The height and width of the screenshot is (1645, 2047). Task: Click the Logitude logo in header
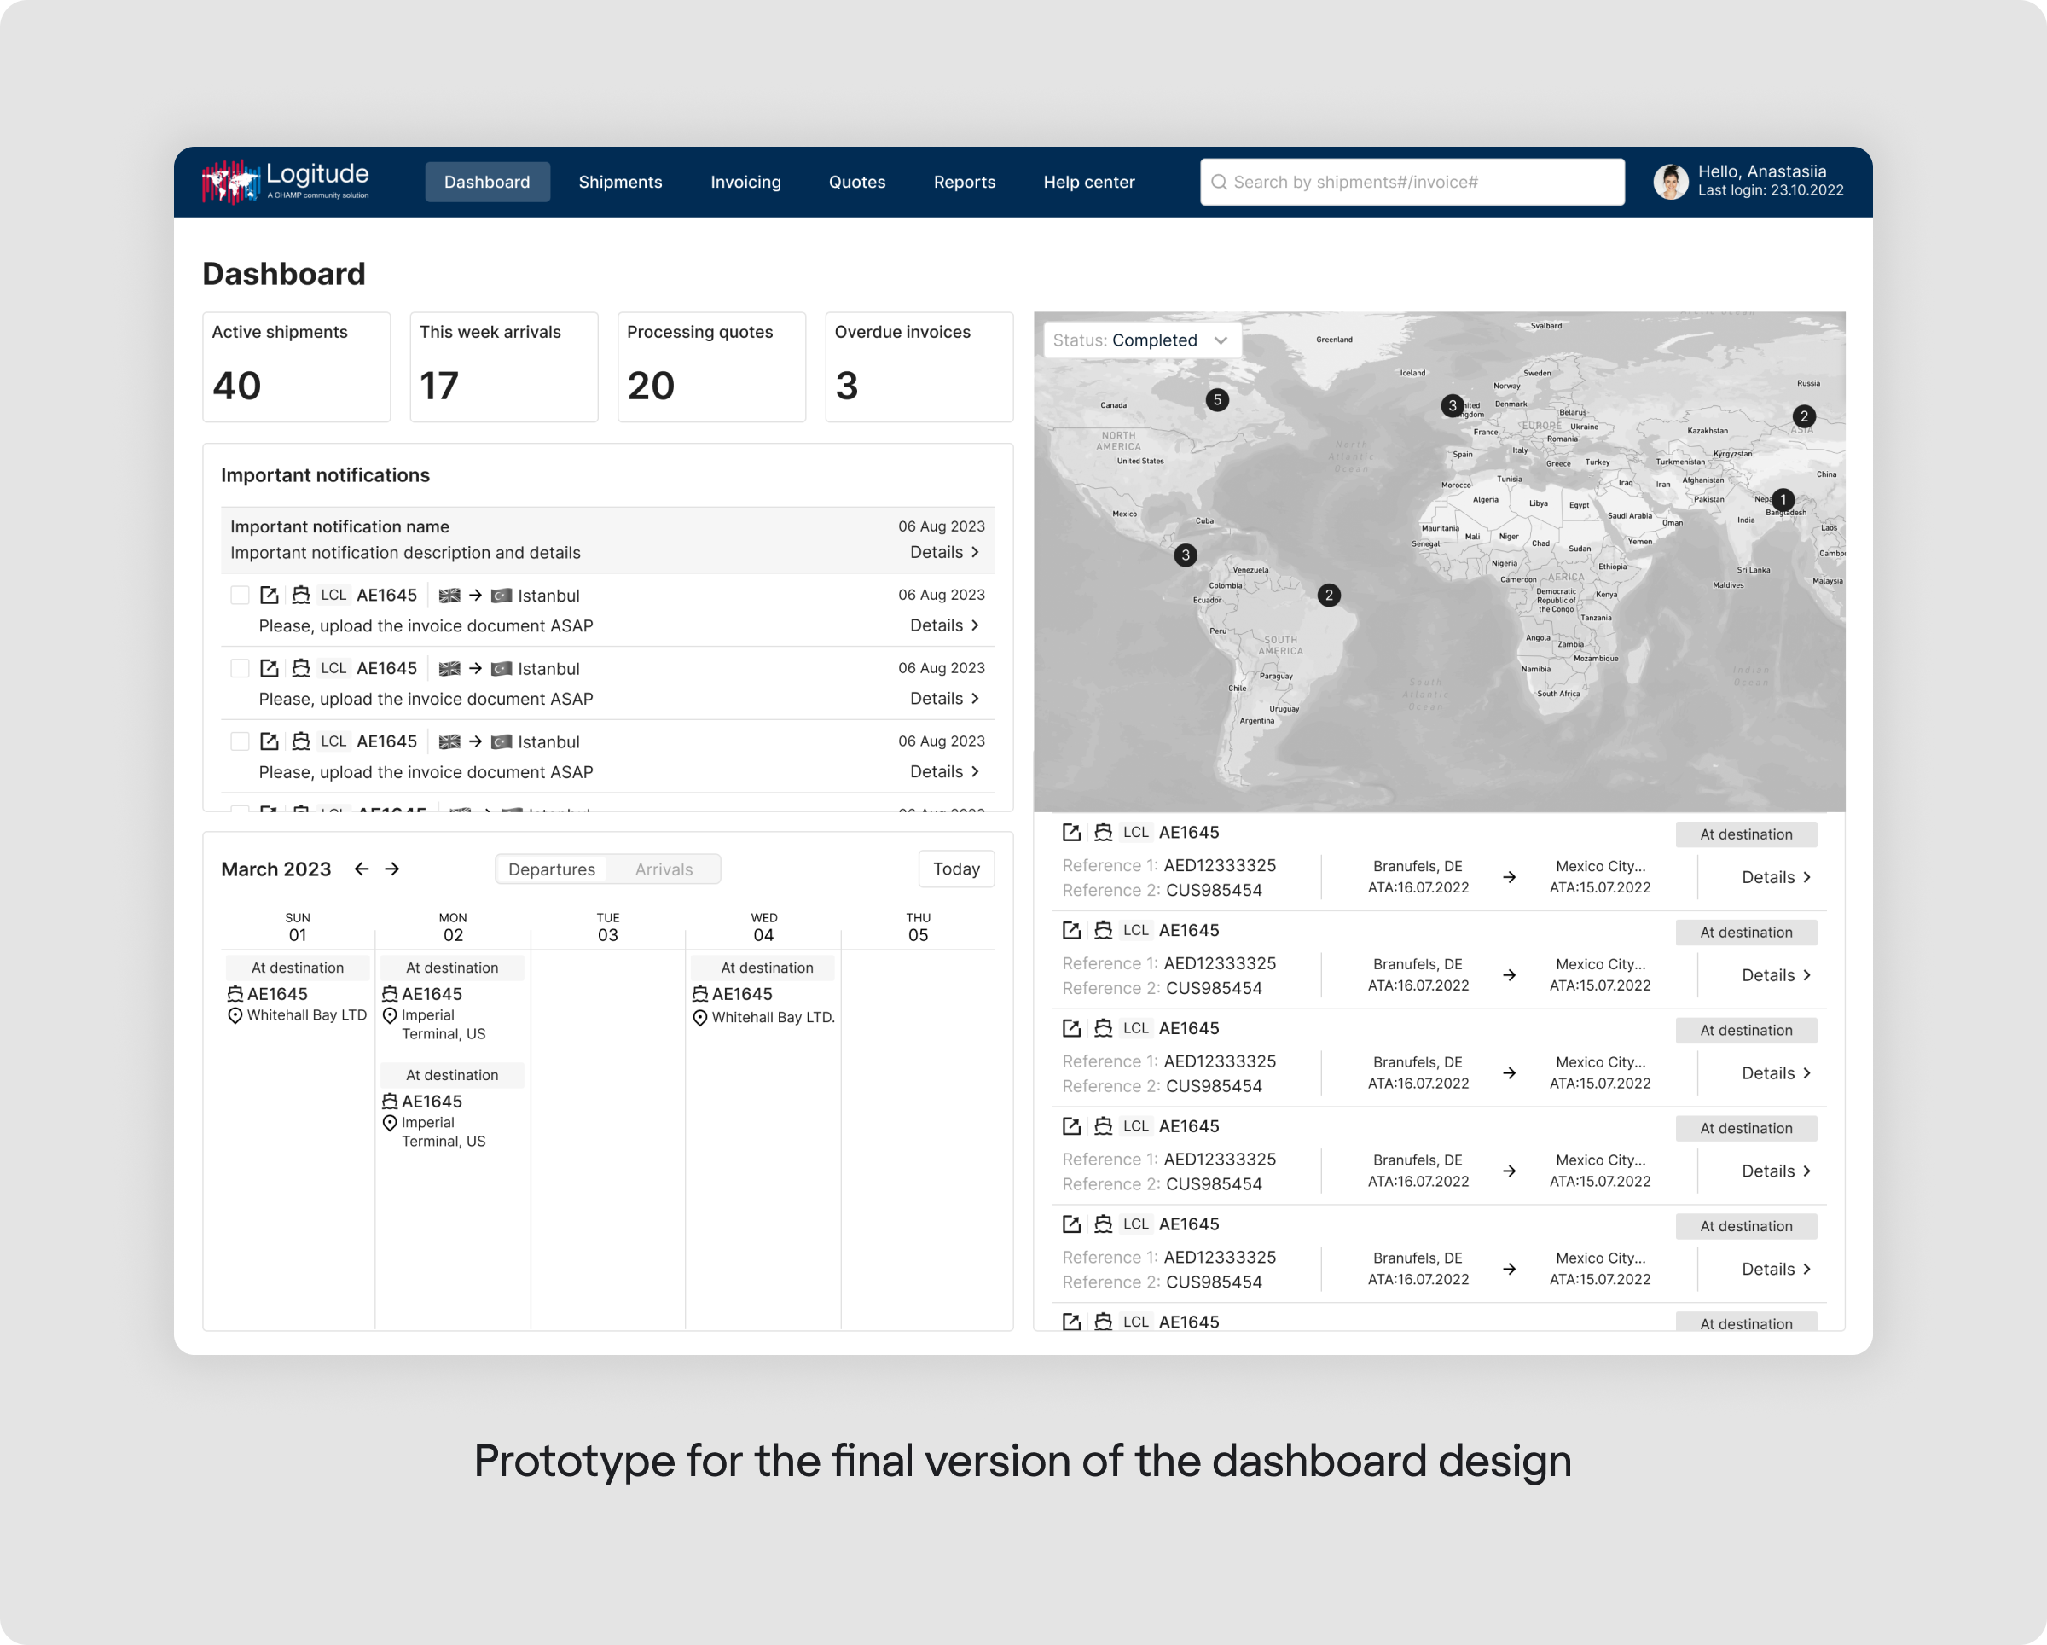point(285,181)
